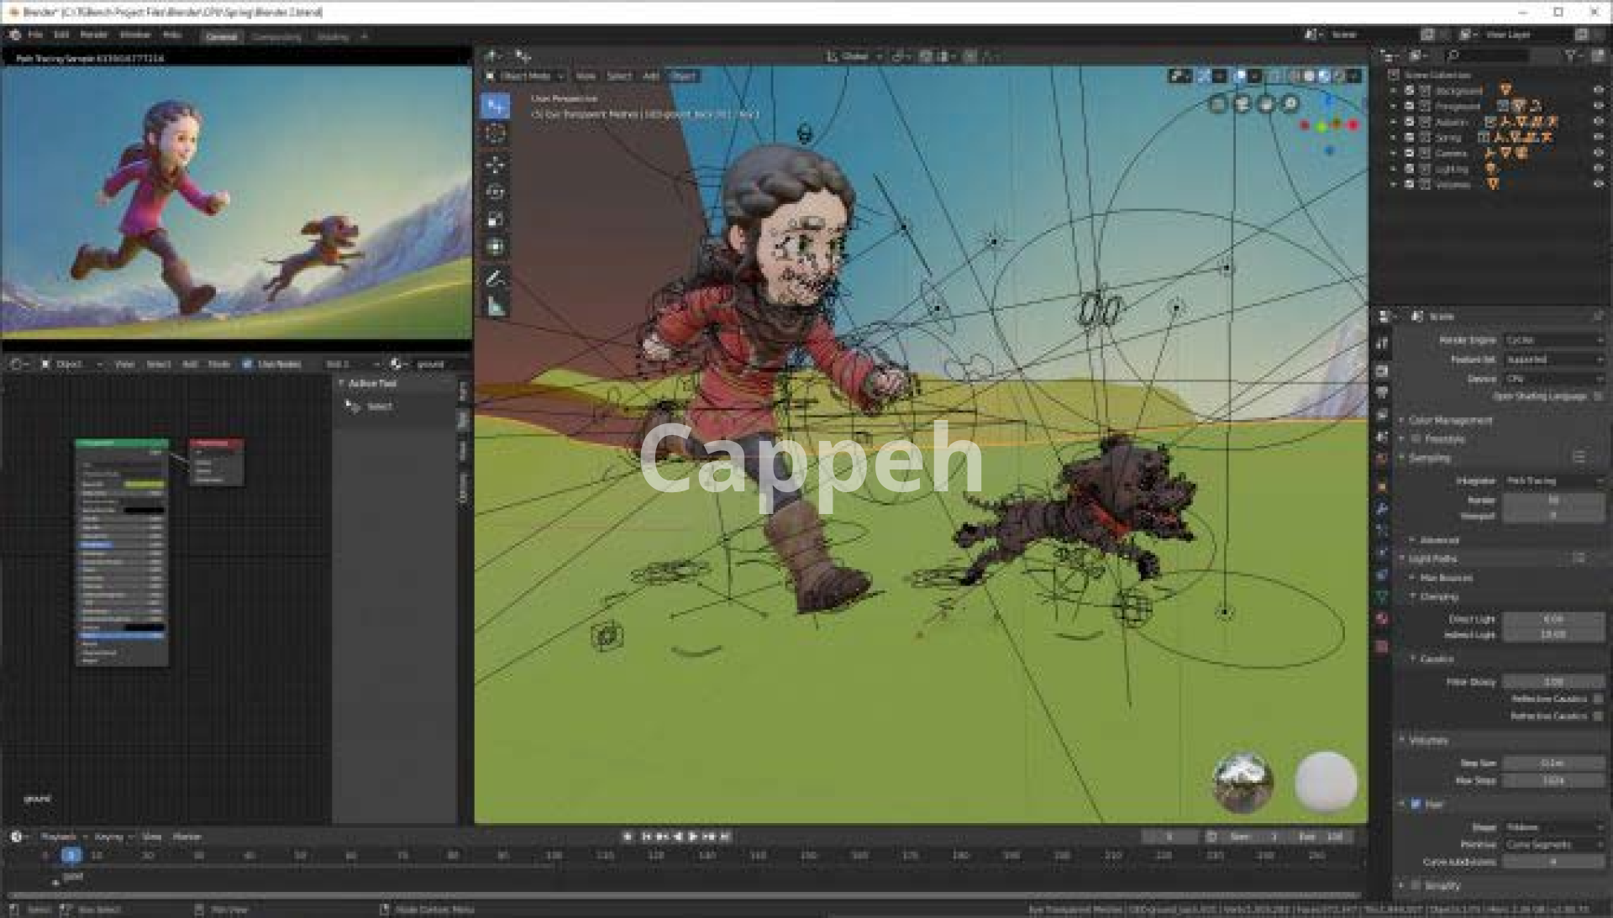Switch to the Compositing workspace tab
Image resolution: width=1613 pixels, height=918 pixels.
[x=276, y=37]
